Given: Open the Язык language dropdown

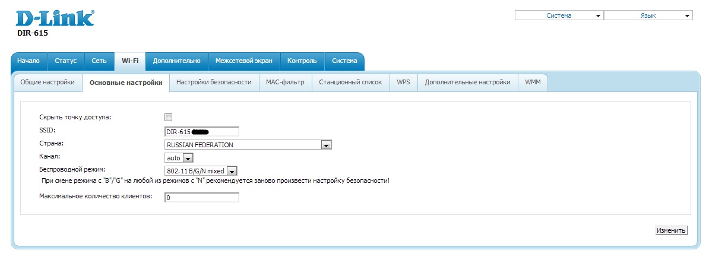Looking at the screenshot, I should (x=648, y=15).
